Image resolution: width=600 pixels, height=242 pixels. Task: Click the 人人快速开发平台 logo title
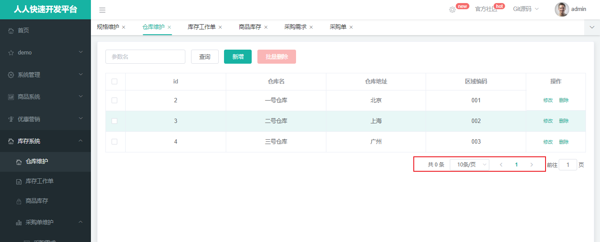[45, 10]
